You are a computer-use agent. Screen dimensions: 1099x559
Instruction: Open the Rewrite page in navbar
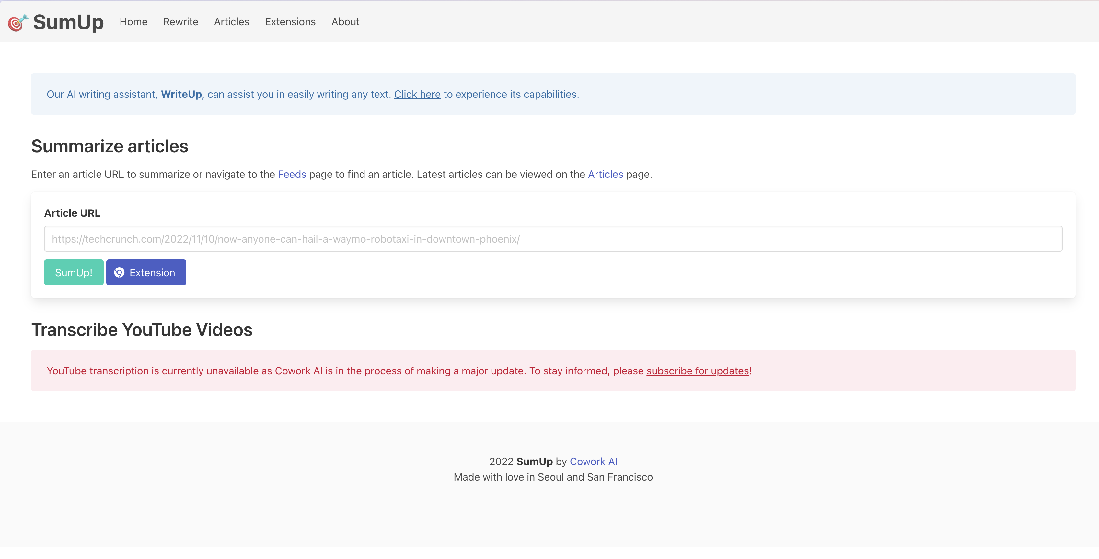tap(180, 22)
